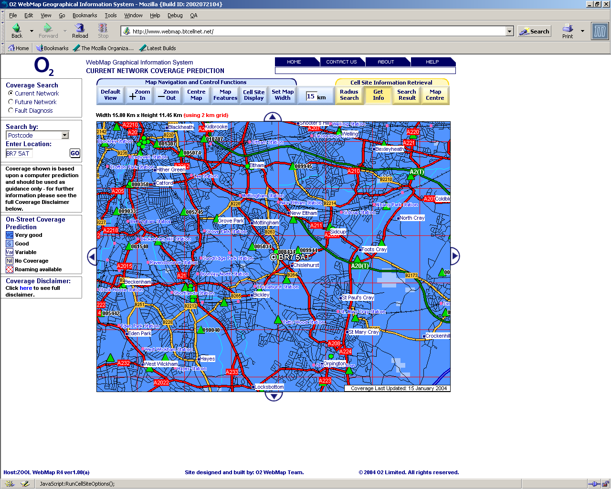Select the Future Network radio button
The image size is (611, 489).
click(11, 102)
